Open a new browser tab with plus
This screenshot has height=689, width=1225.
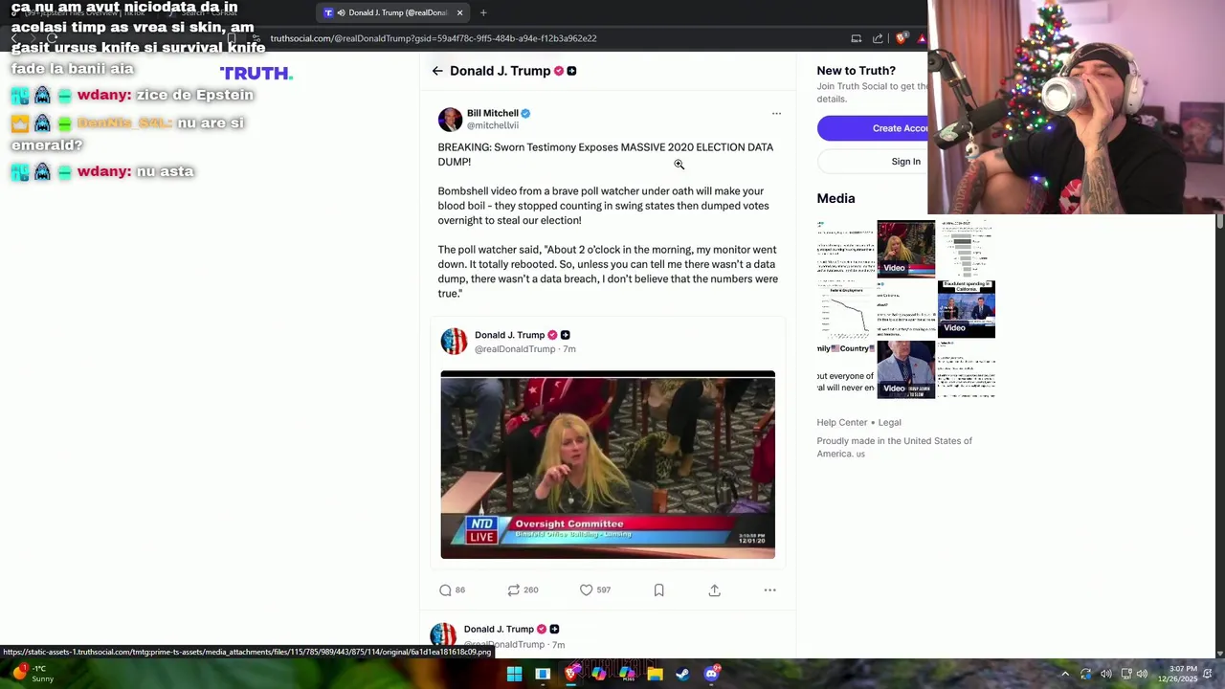coord(483,12)
